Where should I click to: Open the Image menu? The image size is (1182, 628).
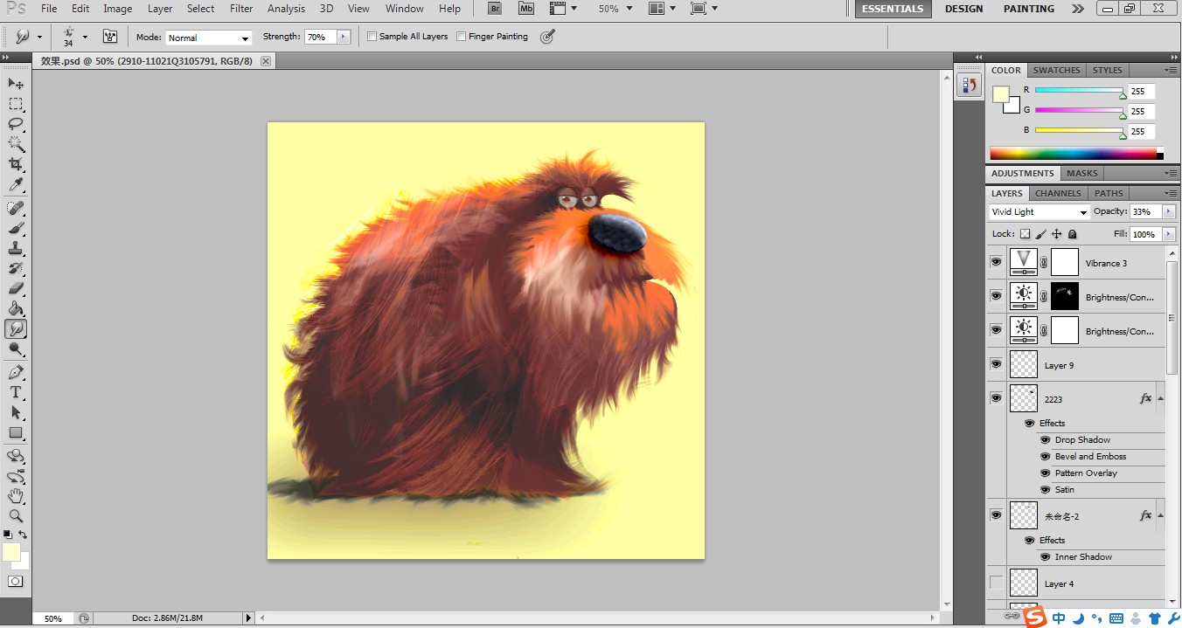click(x=118, y=9)
